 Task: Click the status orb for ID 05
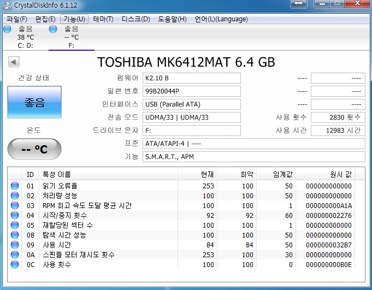coord(15,225)
